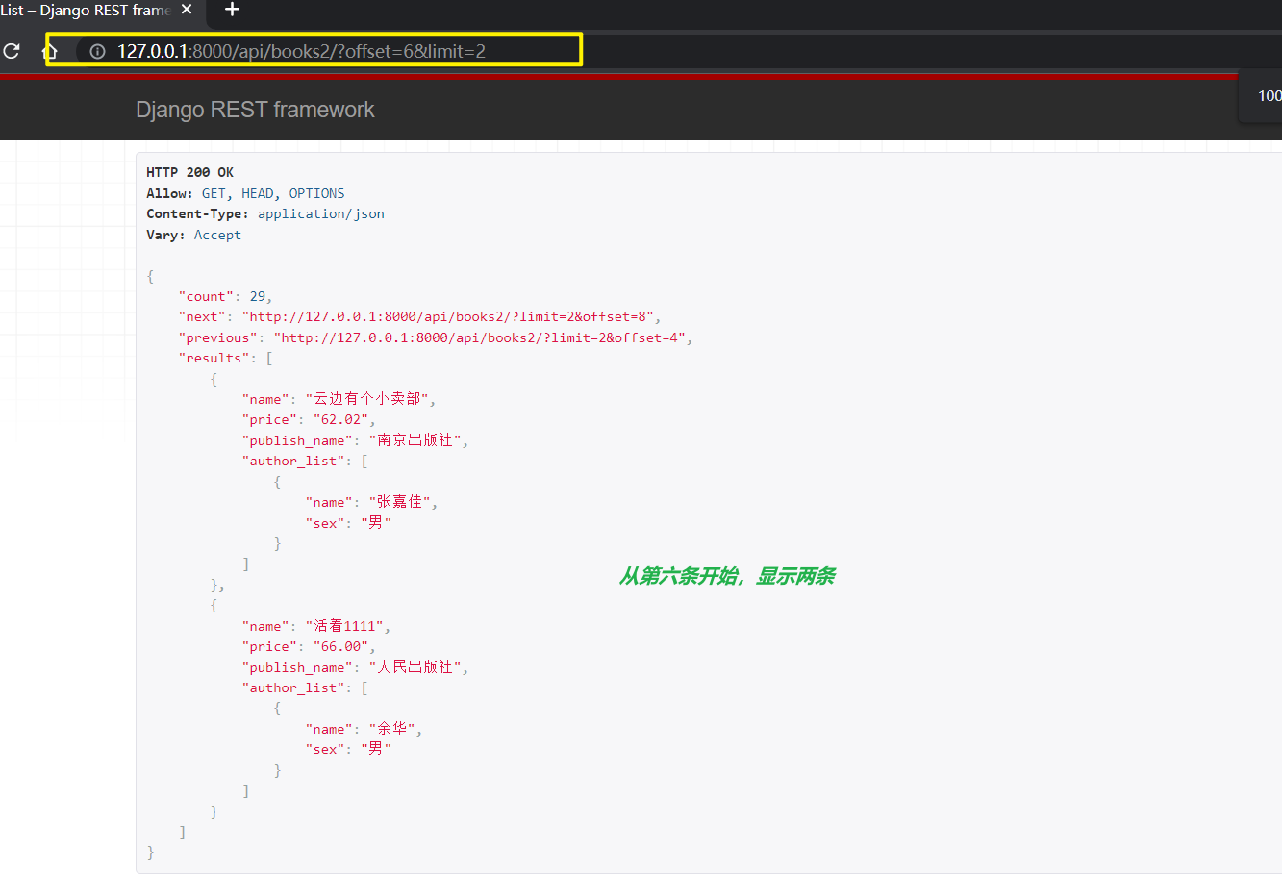Select the List – Django REST framework tab

pos(85,10)
